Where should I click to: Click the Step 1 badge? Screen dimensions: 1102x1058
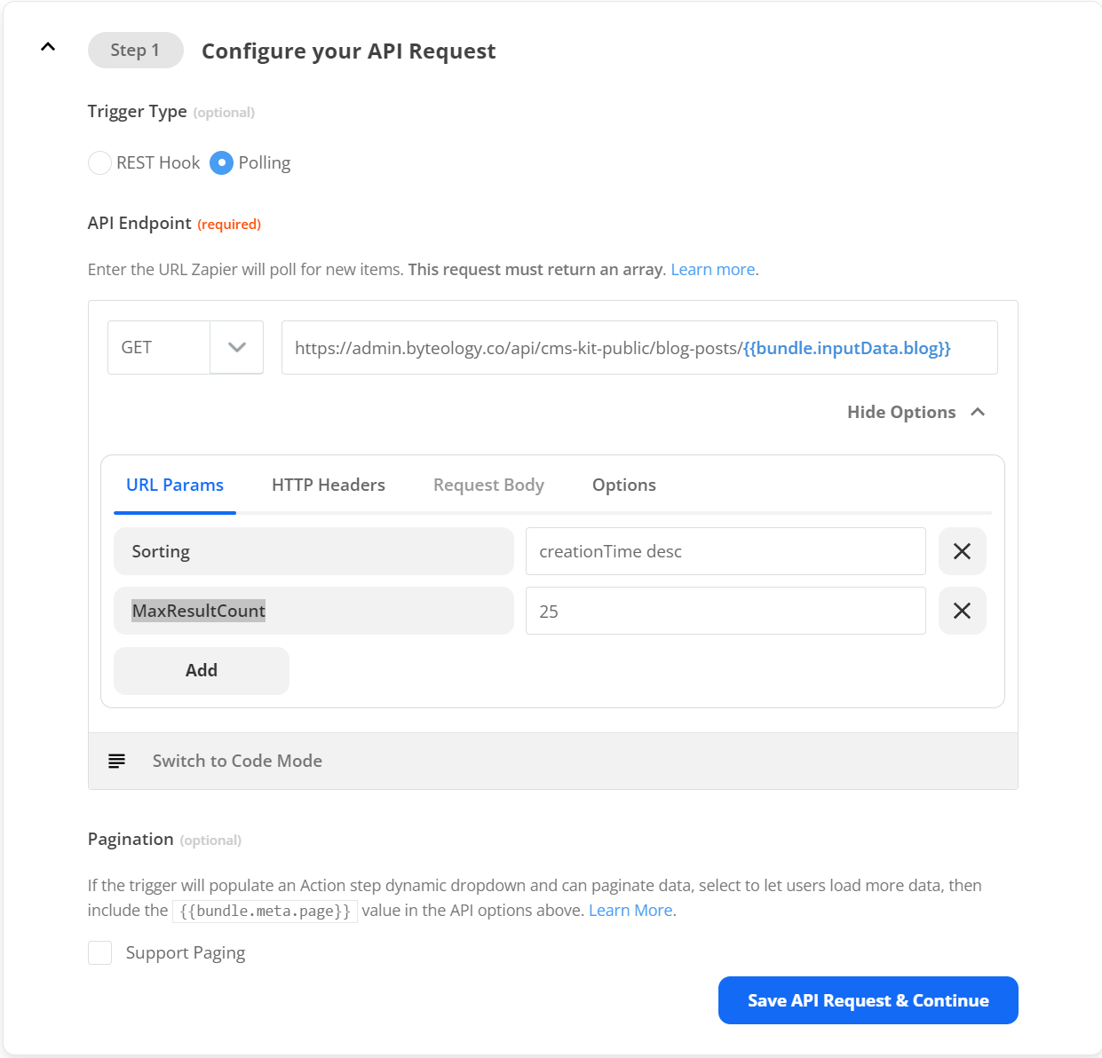[x=136, y=51]
